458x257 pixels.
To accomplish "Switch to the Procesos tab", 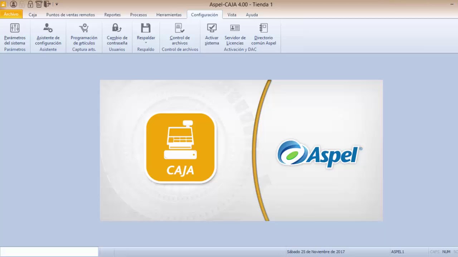I will [138, 15].
